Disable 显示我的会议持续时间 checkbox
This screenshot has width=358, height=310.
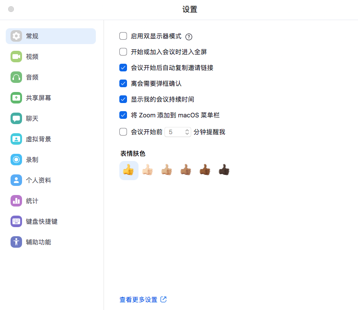[123, 99]
